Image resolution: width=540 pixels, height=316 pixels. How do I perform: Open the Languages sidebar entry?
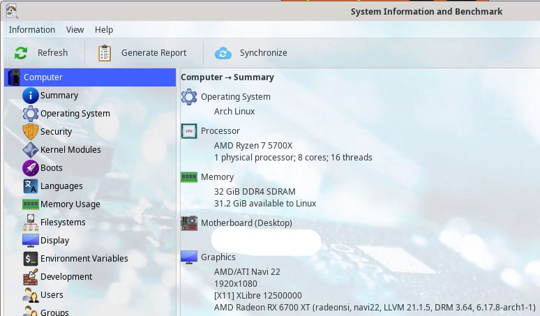click(x=61, y=186)
